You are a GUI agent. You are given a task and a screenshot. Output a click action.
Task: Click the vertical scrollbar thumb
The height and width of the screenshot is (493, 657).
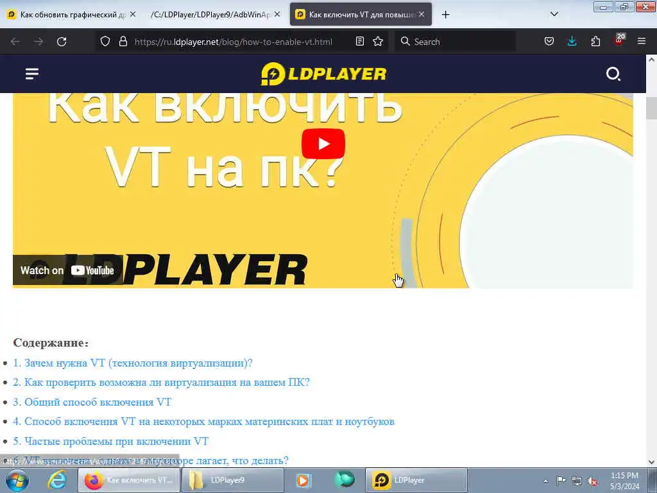(x=651, y=108)
